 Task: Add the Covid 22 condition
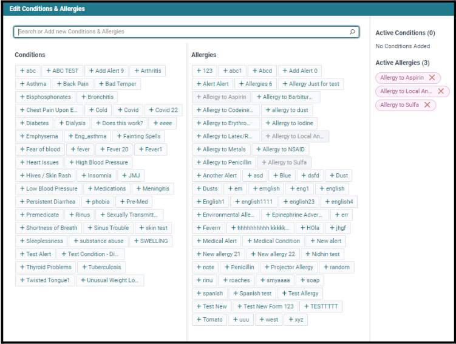coord(163,110)
